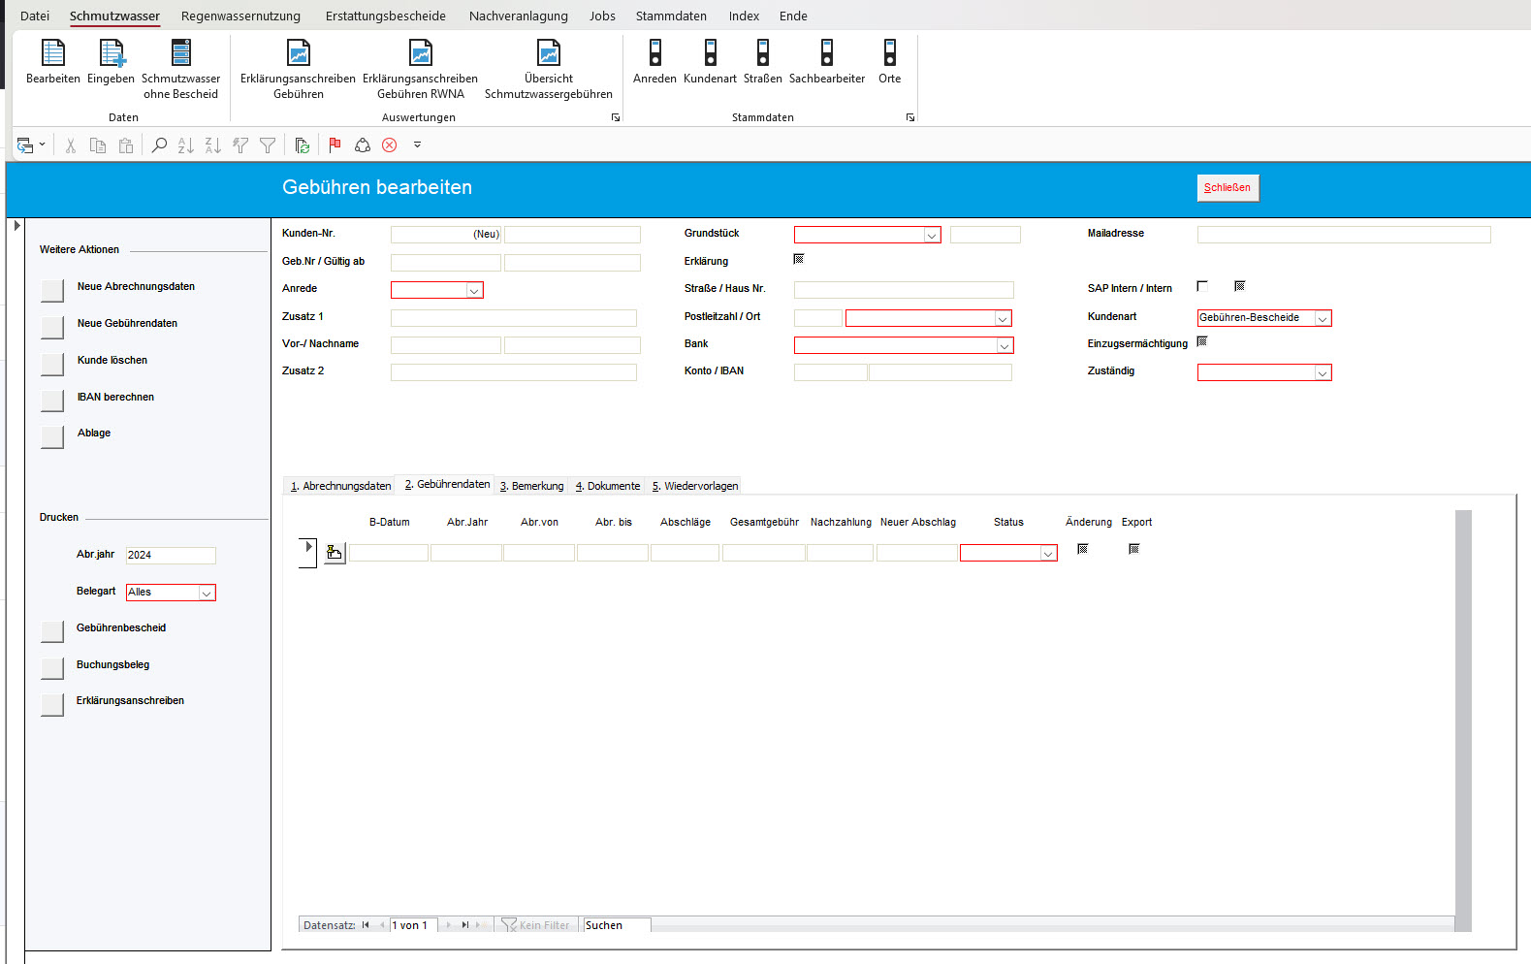
Task: Click the red circled X toolbar icon
Action: [389, 145]
